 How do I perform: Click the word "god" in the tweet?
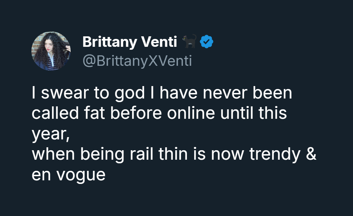point(130,94)
